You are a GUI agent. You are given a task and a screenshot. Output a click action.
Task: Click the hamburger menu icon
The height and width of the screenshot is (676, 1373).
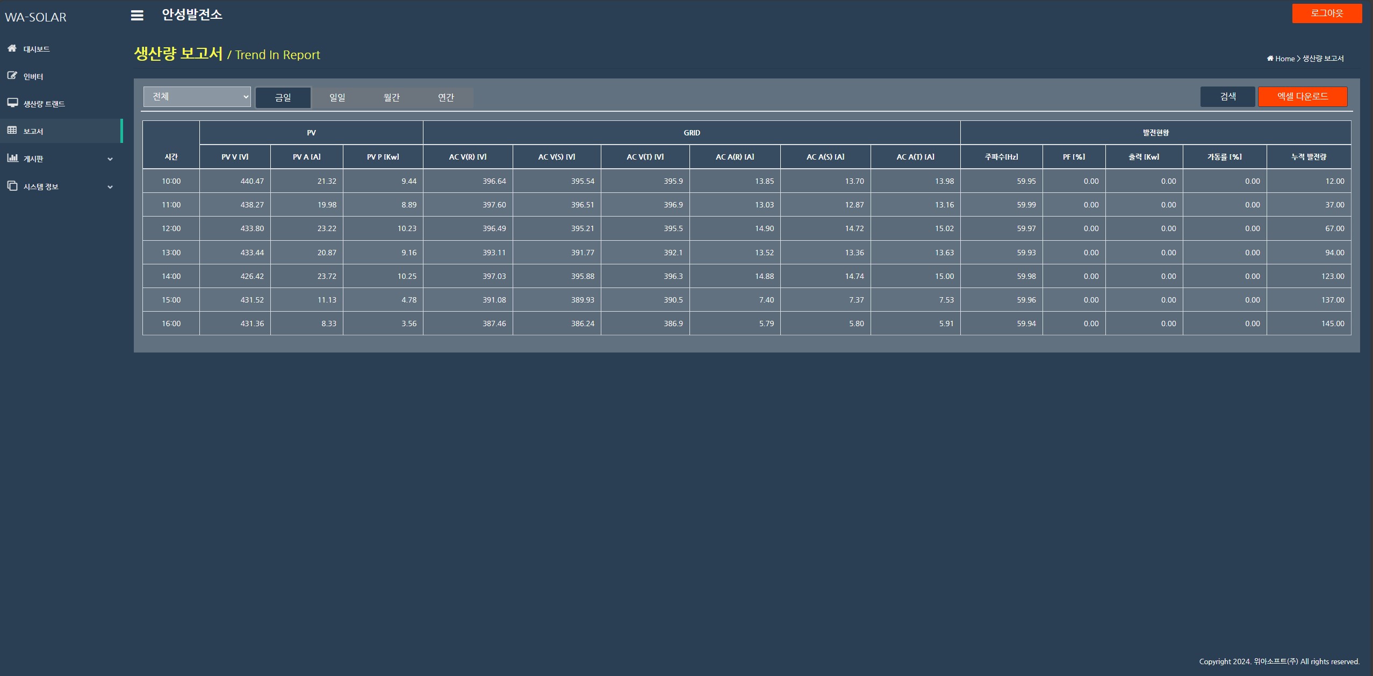(137, 16)
